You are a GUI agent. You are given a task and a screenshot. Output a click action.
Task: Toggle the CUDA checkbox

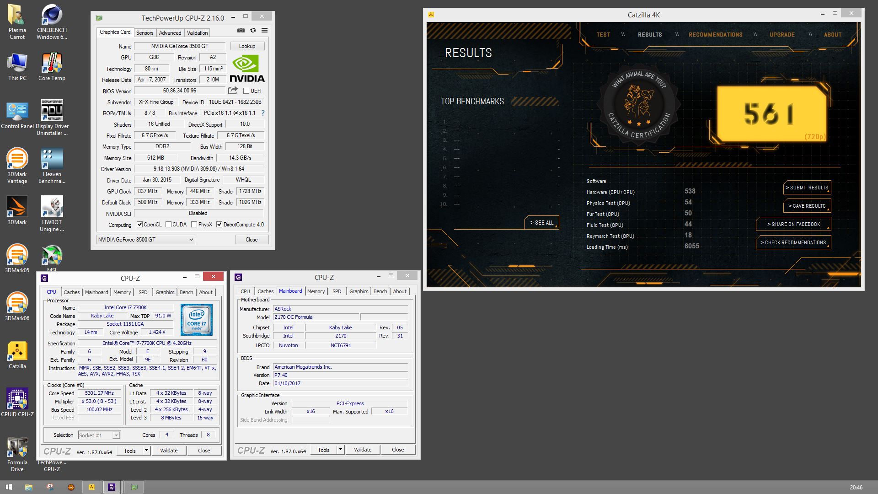(x=168, y=225)
